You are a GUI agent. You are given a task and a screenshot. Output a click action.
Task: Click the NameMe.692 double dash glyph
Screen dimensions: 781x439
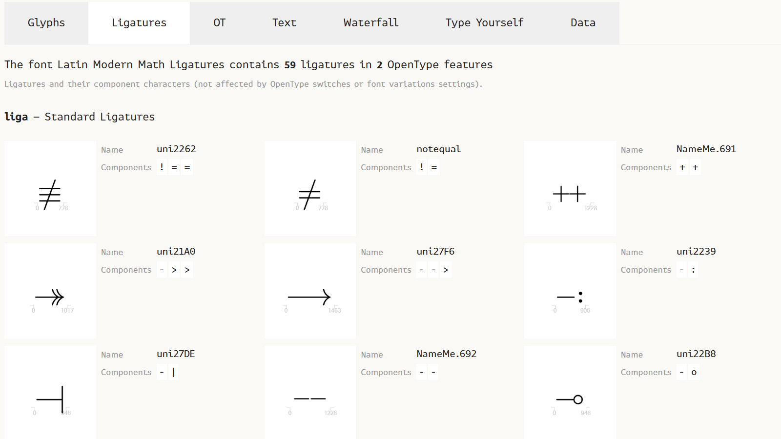coord(310,393)
